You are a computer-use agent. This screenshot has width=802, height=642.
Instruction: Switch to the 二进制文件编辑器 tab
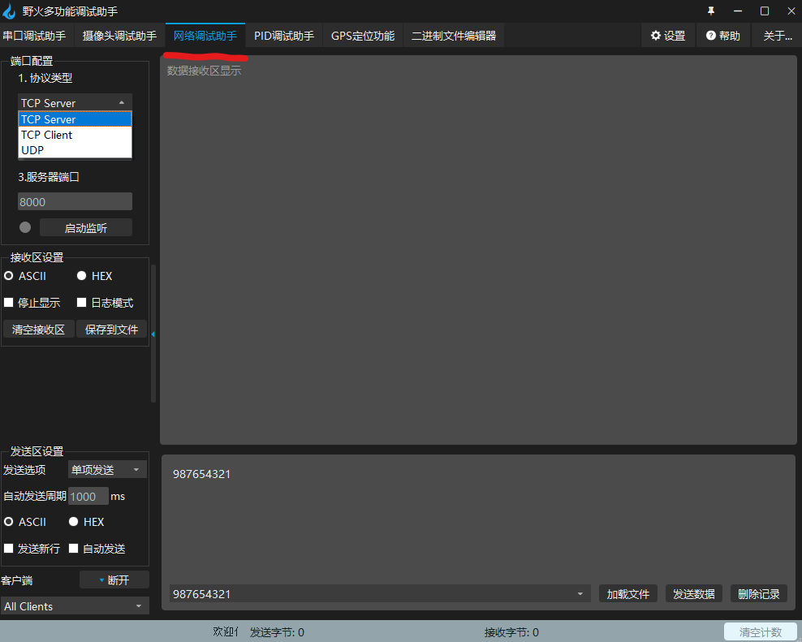(454, 35)
